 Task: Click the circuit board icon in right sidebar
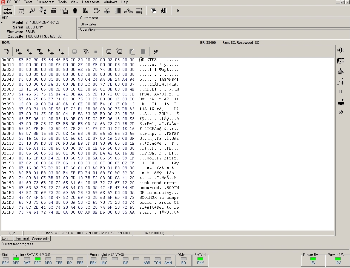coord(341,60)
